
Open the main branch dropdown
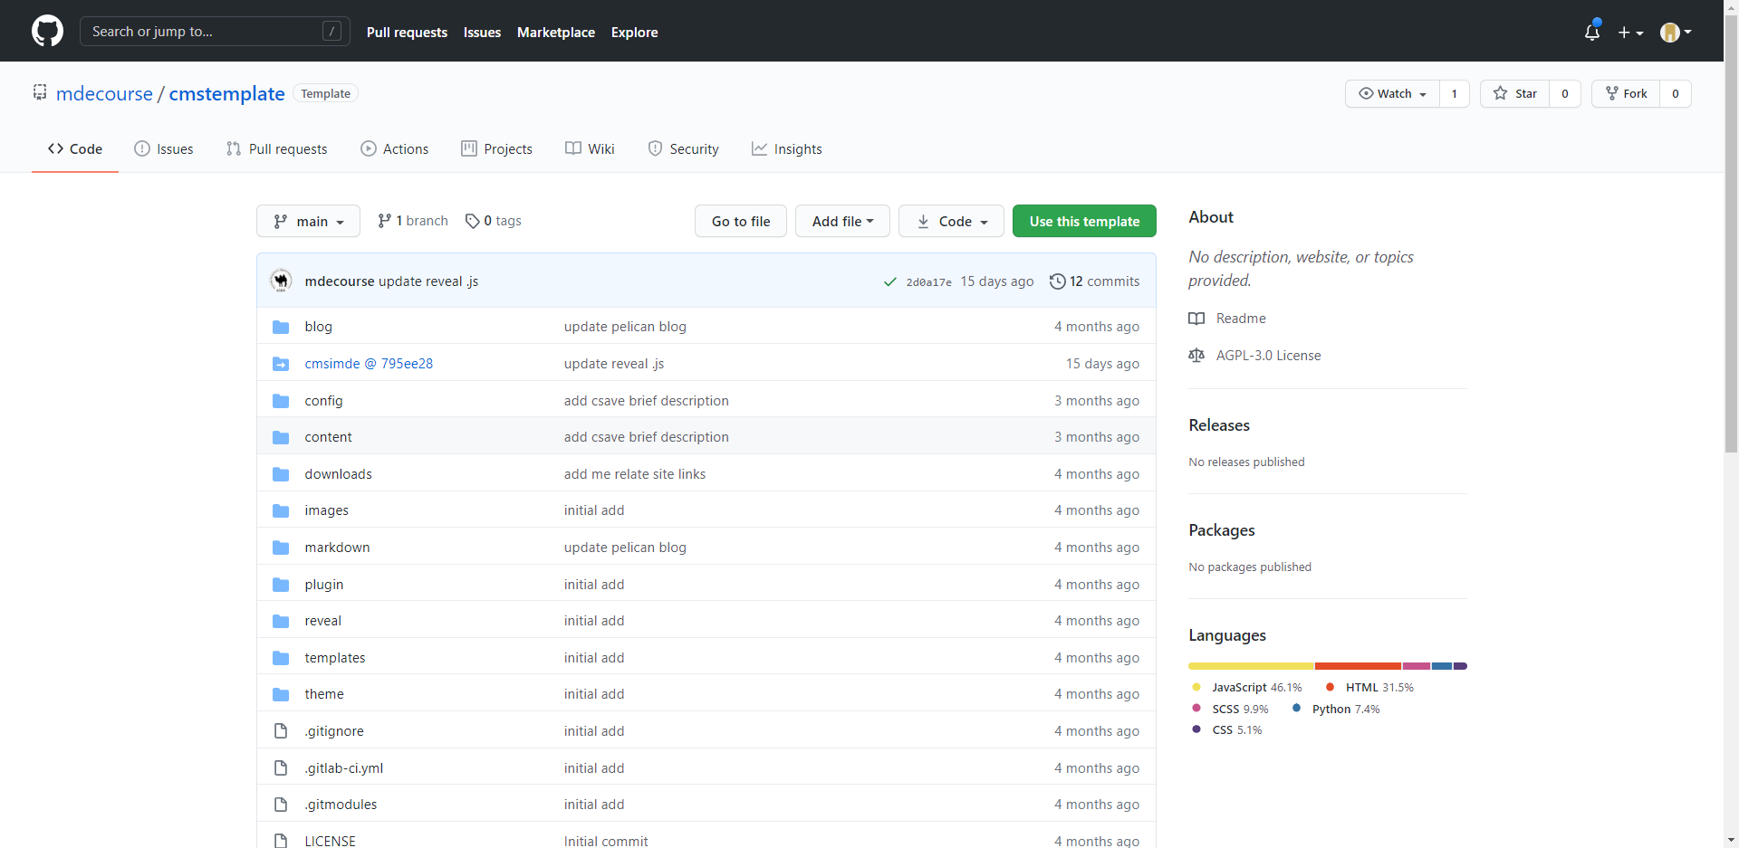[308, 221]
